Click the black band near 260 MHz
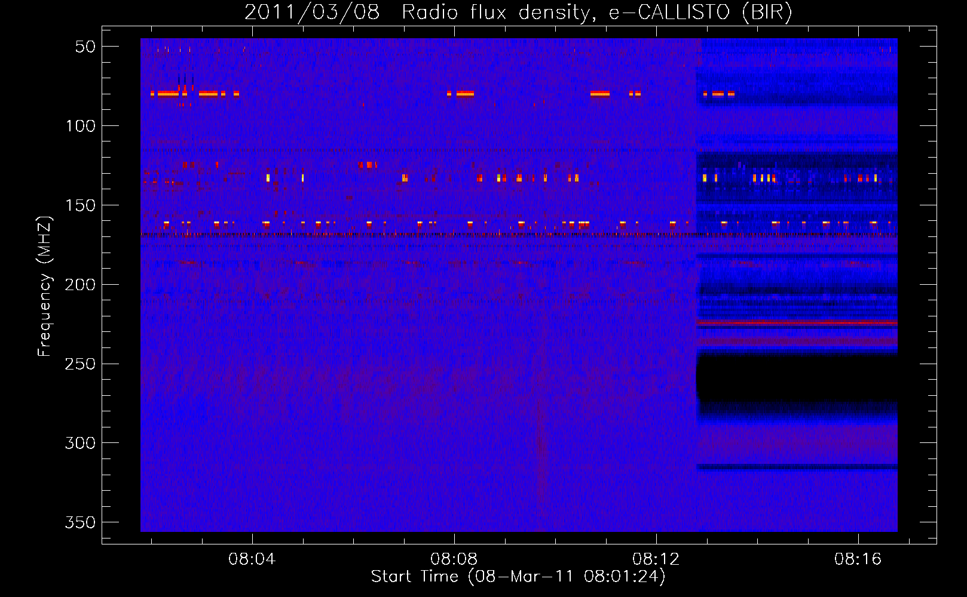Viewport: 967px width, 597px height. (797, 378)
